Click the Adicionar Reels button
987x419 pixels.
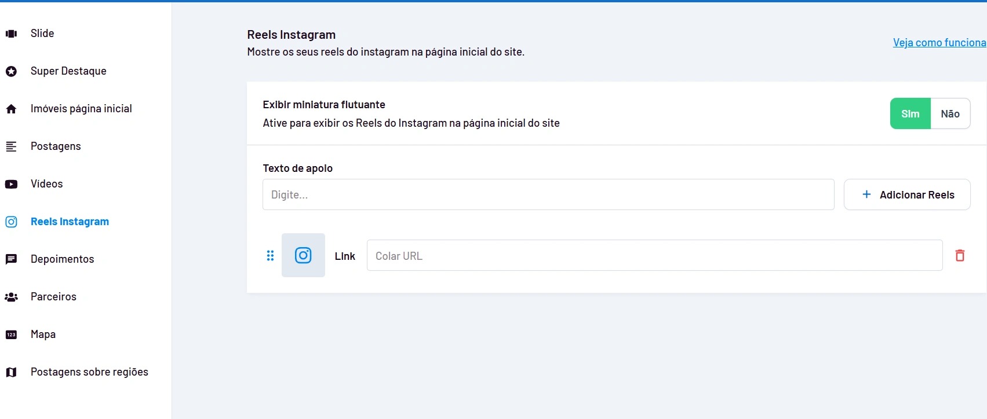tap(907, 194)
